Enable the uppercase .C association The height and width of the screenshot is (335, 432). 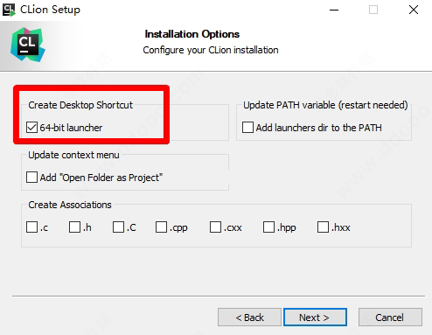118,227
